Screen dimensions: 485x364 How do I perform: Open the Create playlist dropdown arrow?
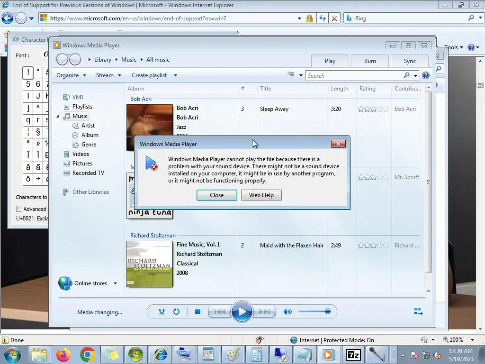coord(175,75)
